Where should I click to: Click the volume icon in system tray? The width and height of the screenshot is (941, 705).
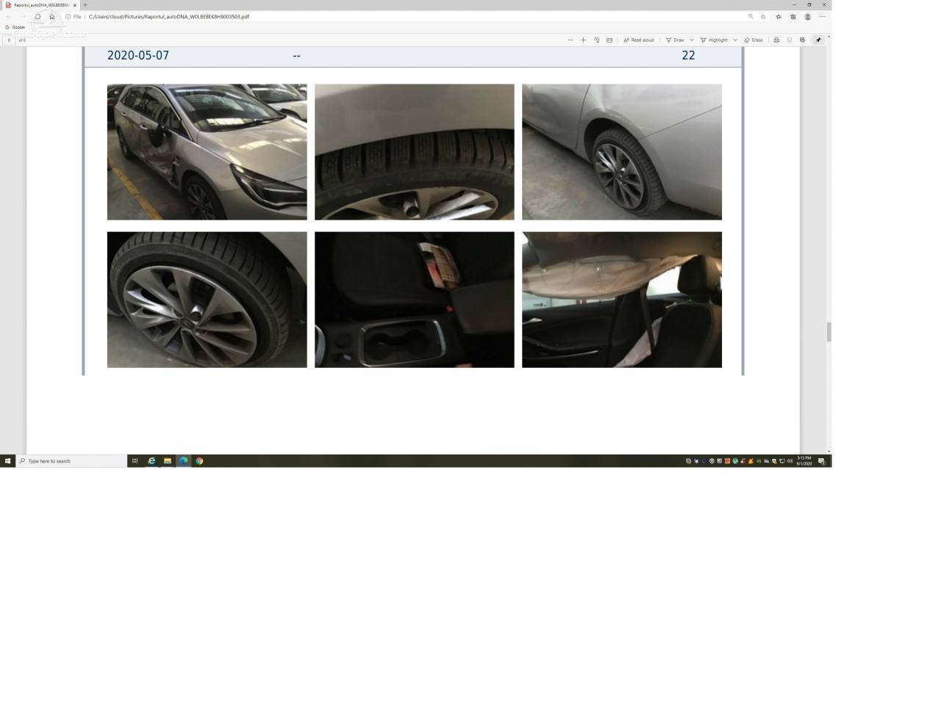(790, 461)
